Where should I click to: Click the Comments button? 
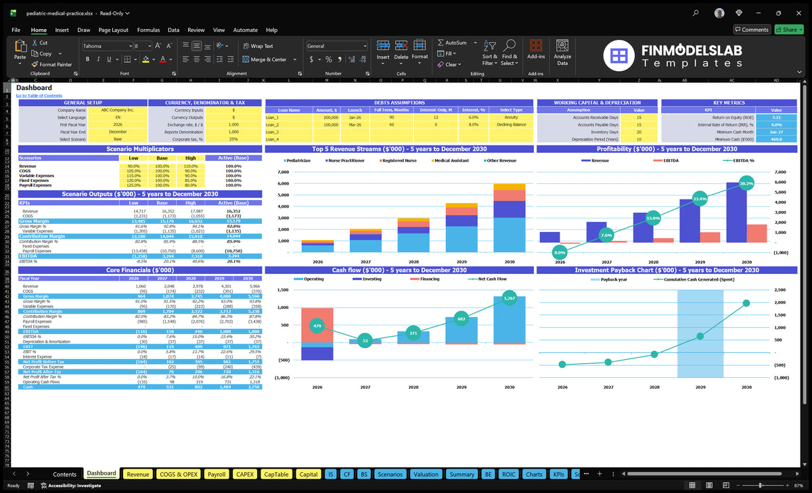point(752,30)
